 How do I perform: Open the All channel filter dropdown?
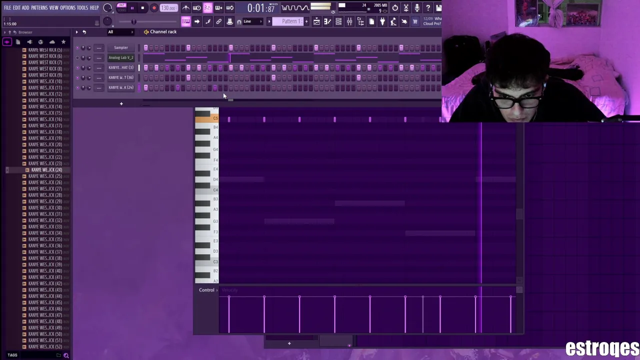click(x=120, y=32)
